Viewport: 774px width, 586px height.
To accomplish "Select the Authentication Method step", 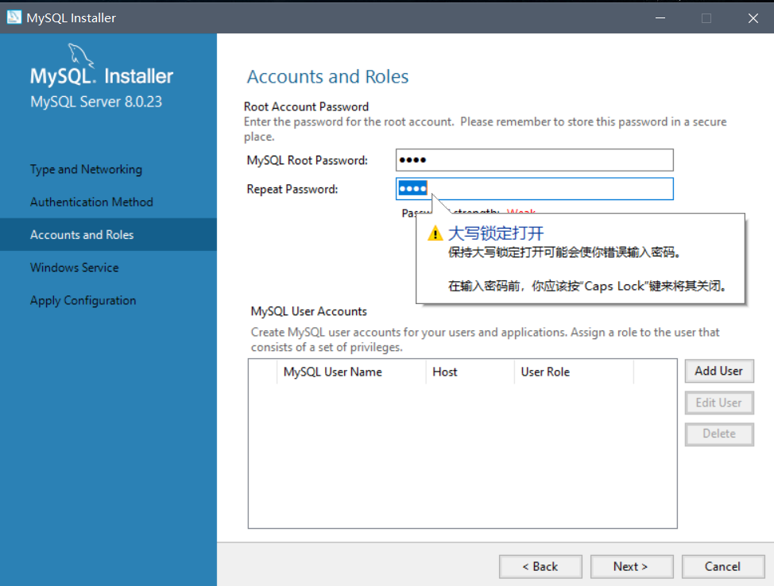I will click(x=91, y=202).
